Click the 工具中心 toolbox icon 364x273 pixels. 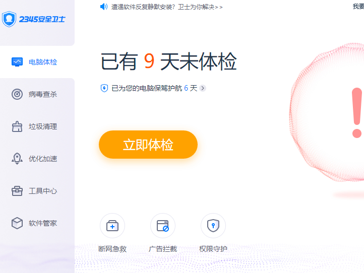click(17, 191)
